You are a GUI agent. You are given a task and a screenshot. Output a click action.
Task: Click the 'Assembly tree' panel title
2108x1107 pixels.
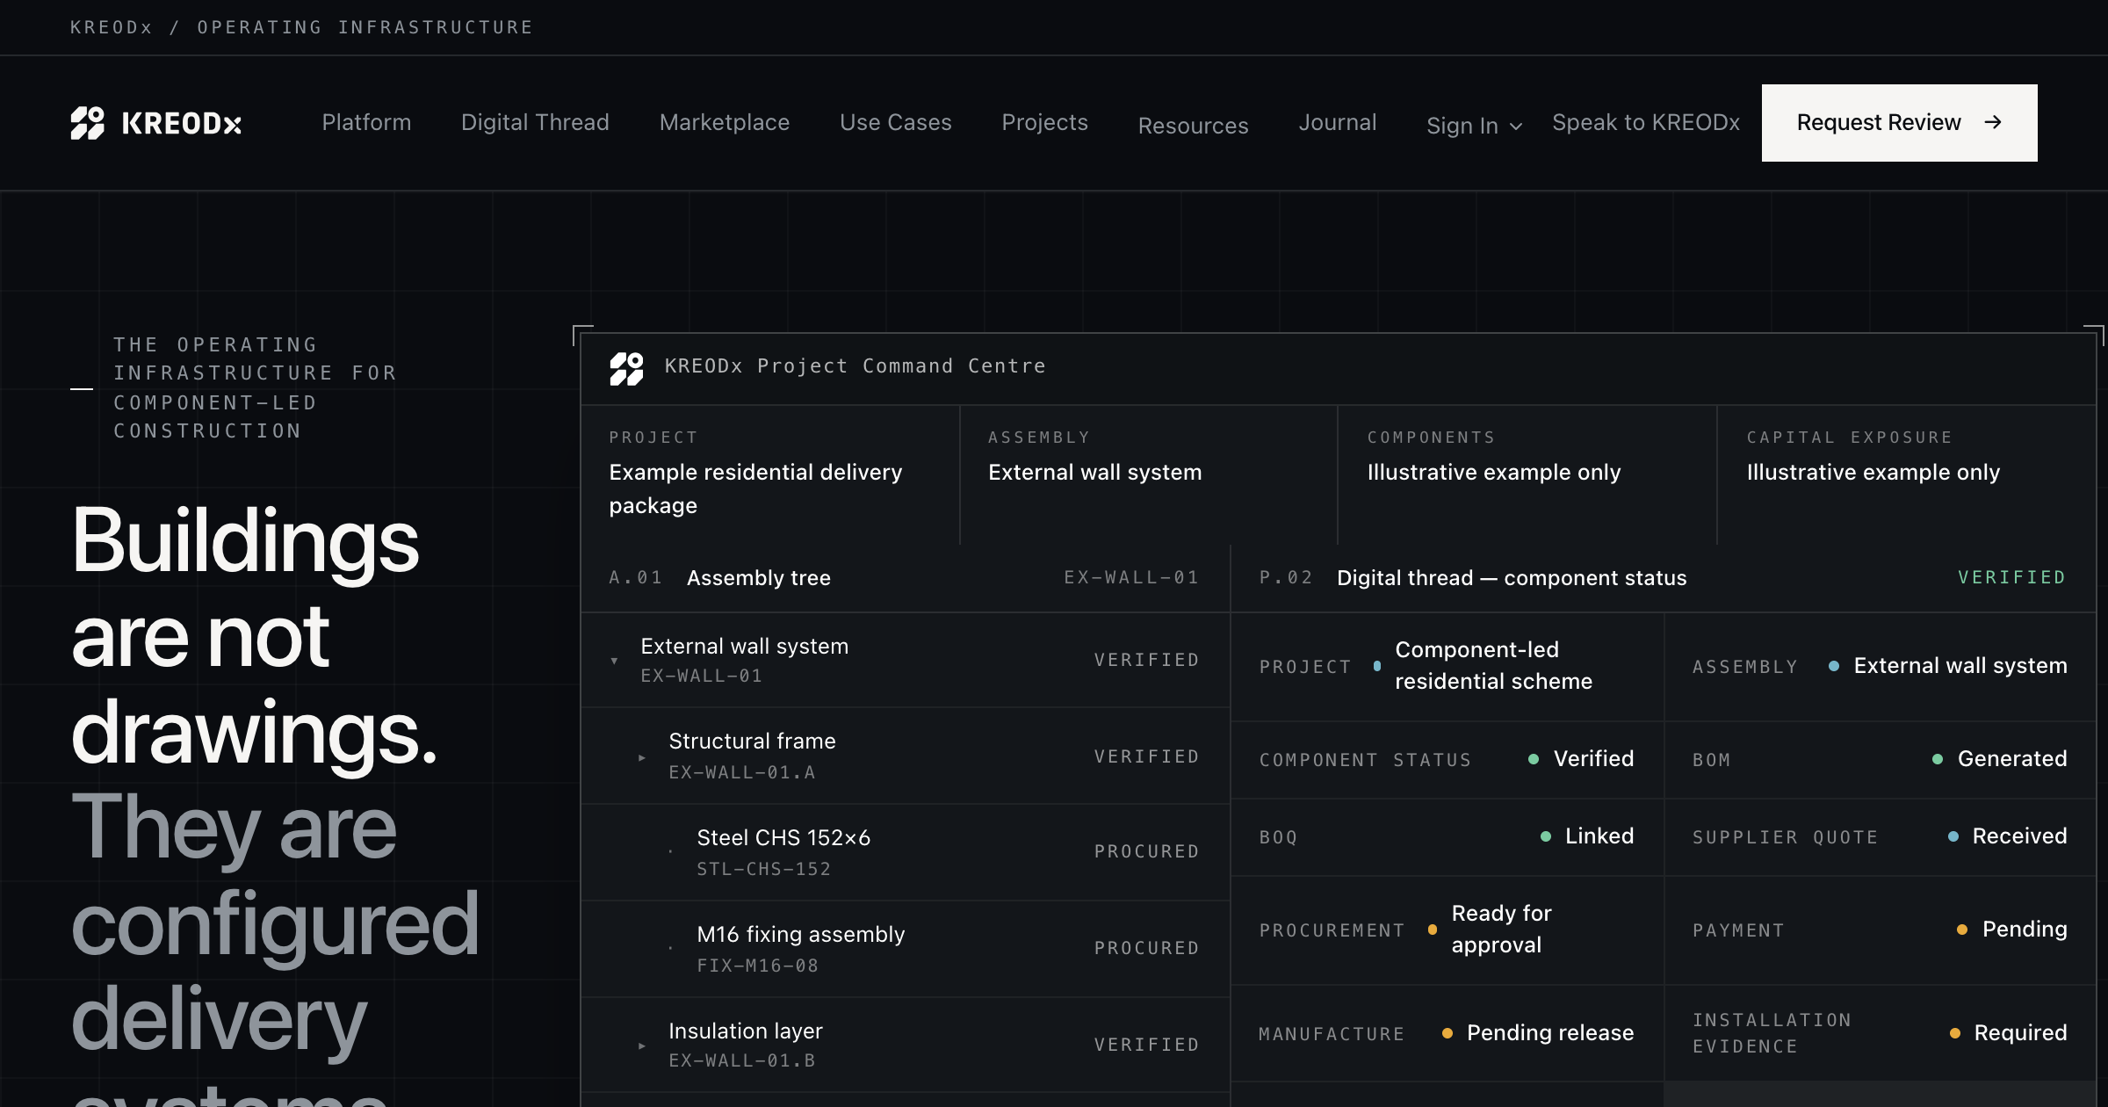[x=759, y=577]
